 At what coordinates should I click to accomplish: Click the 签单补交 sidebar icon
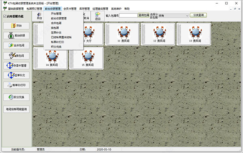[11, 75]
